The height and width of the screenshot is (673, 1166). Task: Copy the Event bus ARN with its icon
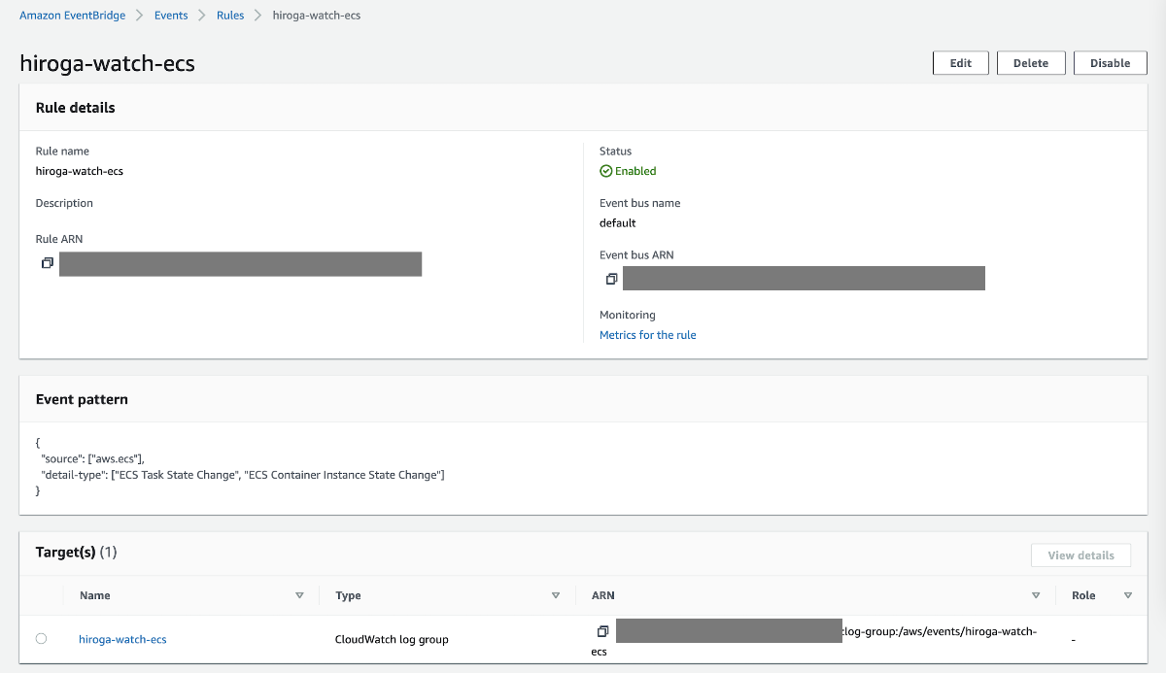point(611,279)
